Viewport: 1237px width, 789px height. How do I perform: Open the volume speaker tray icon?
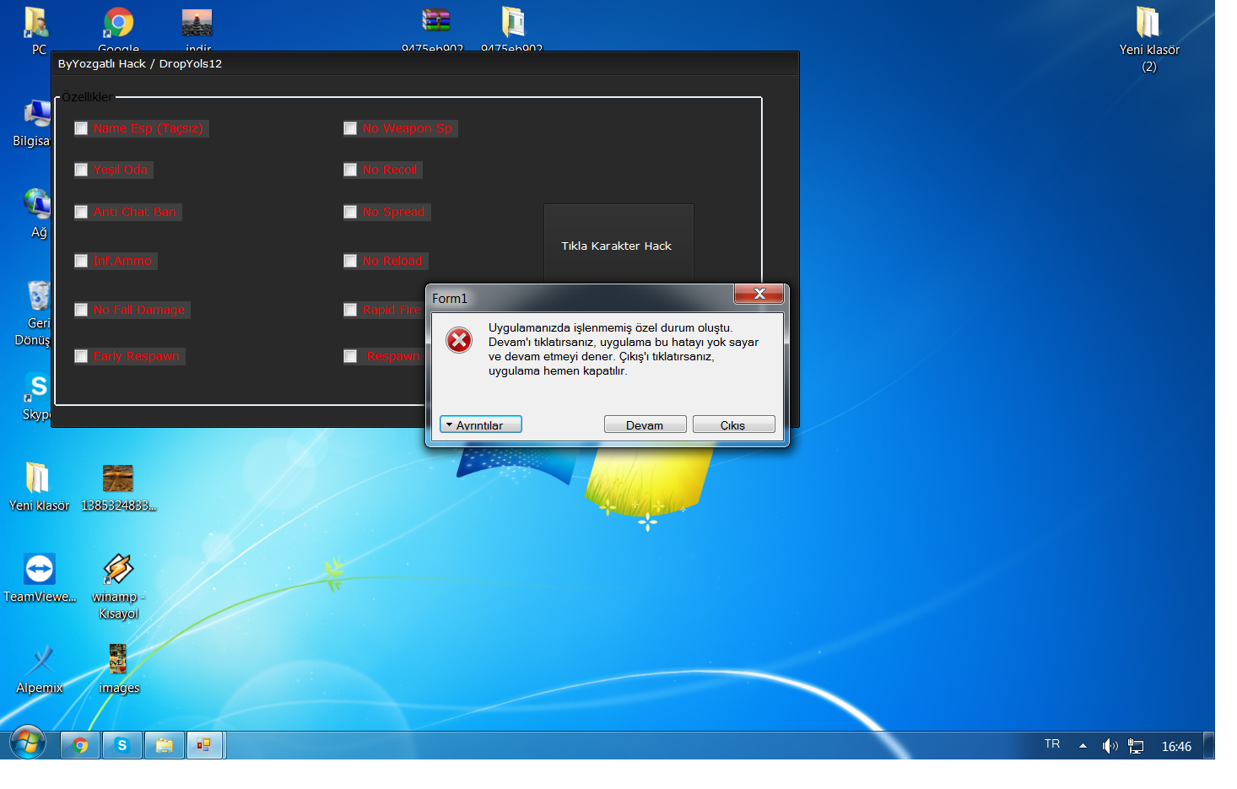click(x=1110, y=746)
